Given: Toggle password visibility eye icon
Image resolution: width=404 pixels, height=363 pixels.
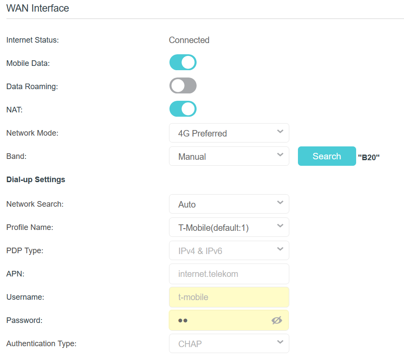Looking at the screenshot, I should point(276,320).
